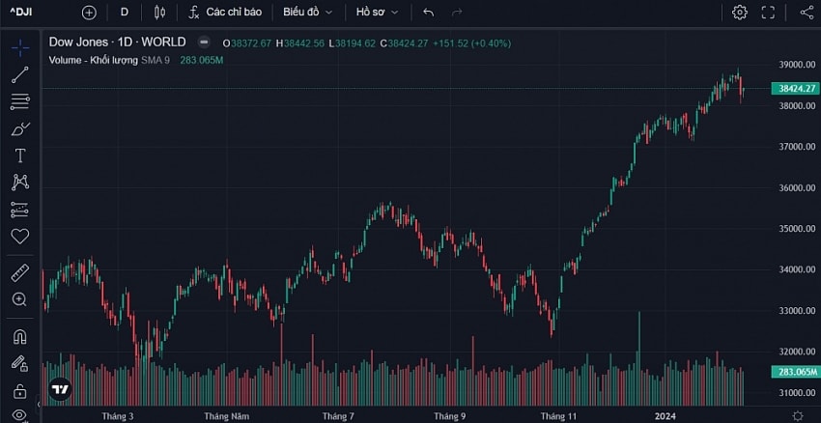The width and height of the screenshot is (821, 423).
Task: Click the Tháng 11 time axis label
Action: click(558, 416)
